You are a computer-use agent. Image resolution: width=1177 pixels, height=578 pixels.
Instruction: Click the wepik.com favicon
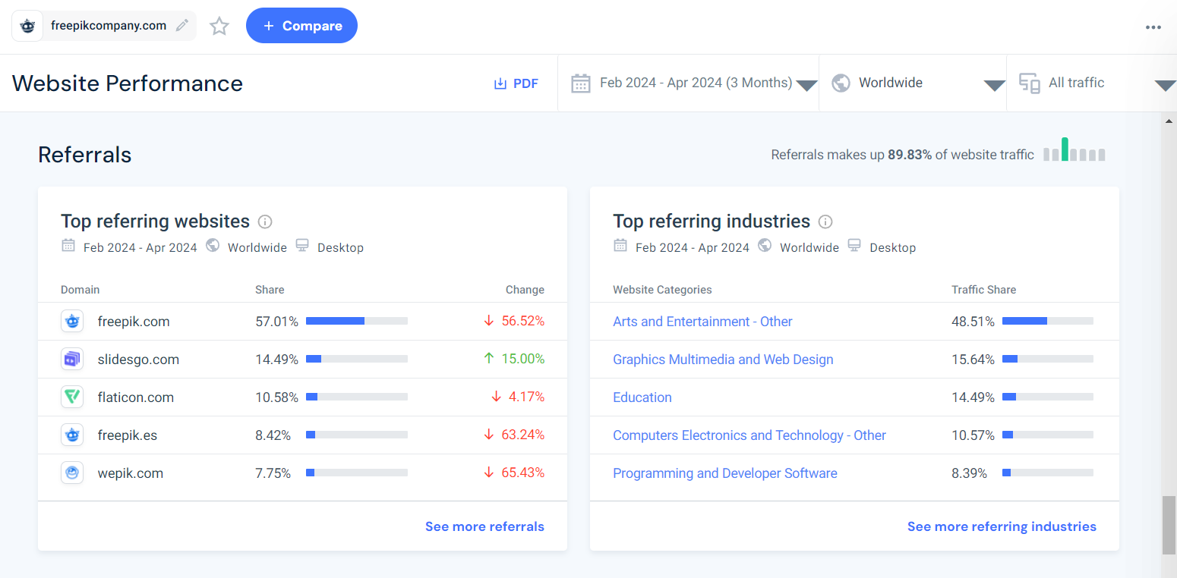coord(72,473)
